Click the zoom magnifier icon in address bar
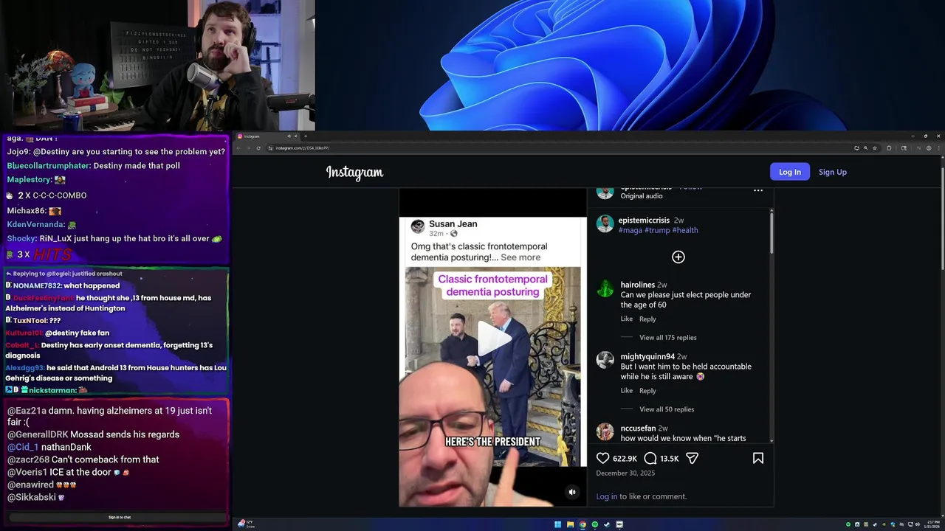This screenshot has width=945, height=531. [865, 148]
